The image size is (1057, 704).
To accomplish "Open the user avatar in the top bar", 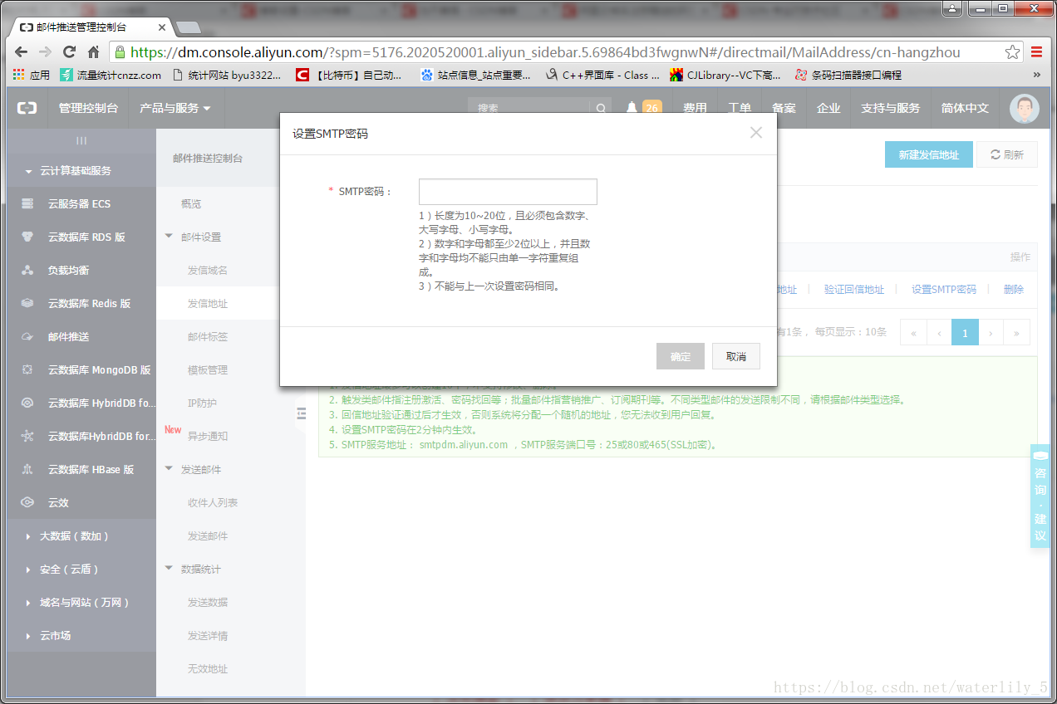I will point(1024,108).
